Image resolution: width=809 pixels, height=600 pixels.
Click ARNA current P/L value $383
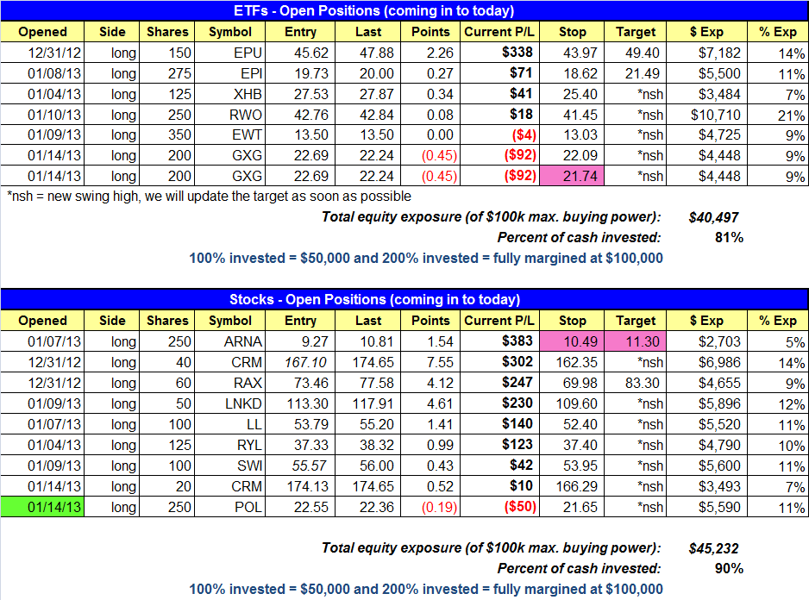tap(517, 341)
